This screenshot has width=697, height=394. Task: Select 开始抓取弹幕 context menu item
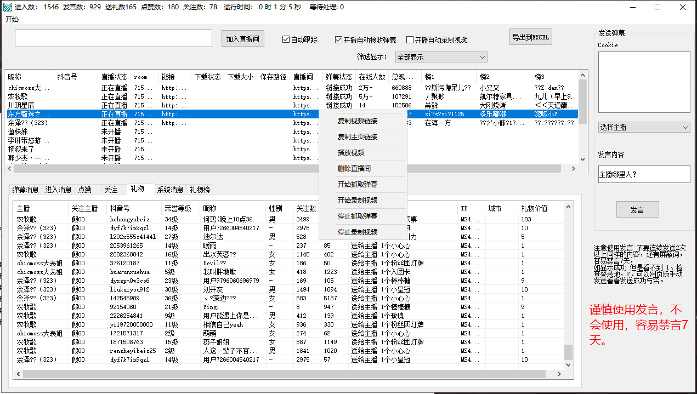pyautogui.click(x=358, y=185)
